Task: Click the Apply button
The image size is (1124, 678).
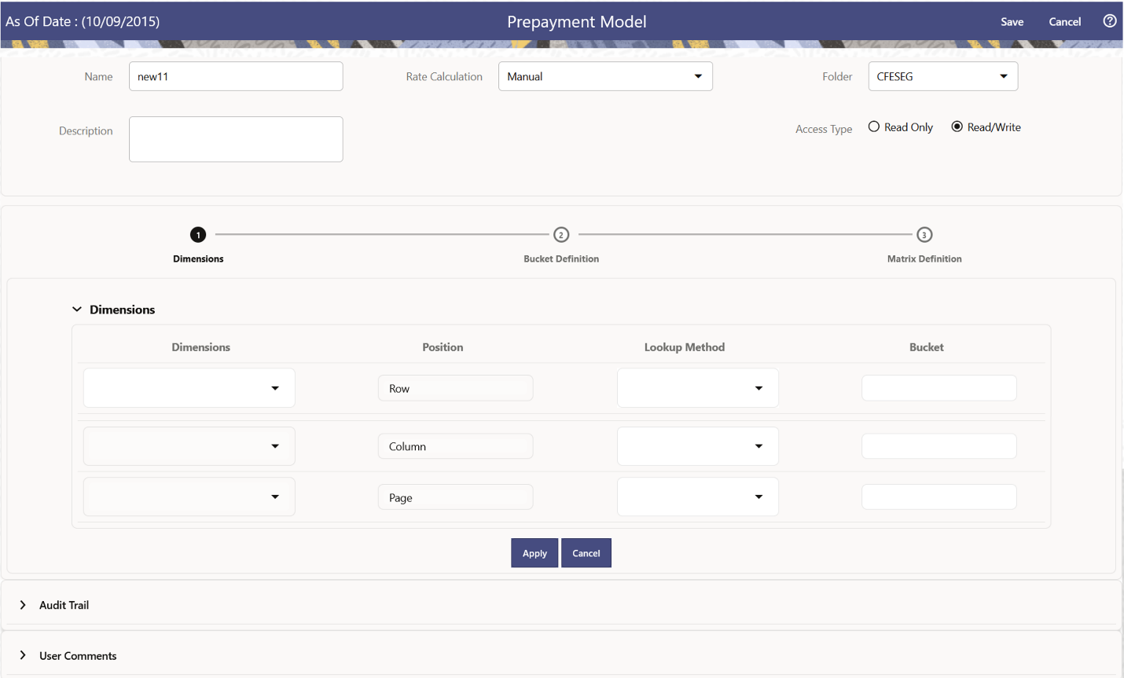Action: coord(534,552)
